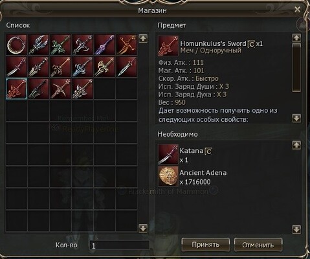Viewport: 310px width, 259px height.
Task: Choose the green sword icon in first row
Action: tap(61, 45)
